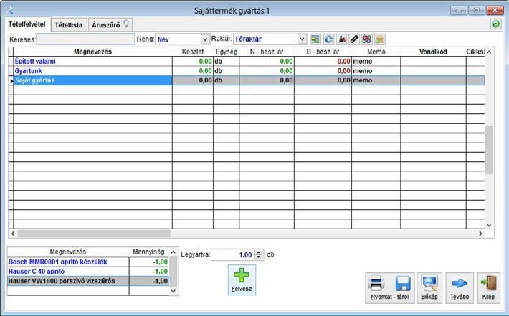Screen dimensions: 509x316
Task: Decrease Legyártva quantity with down arrow
Action: [258, 257]
